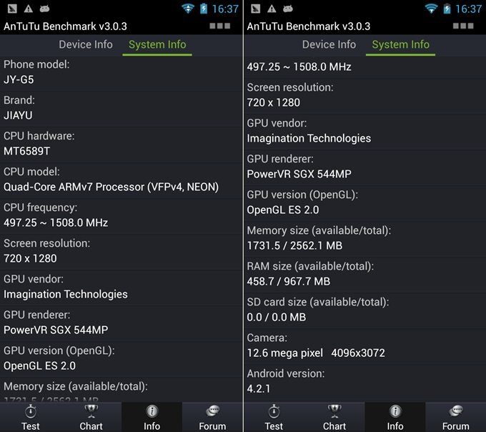The height and width of the screenshot is (432, 486).
Task: Tap Wi-Fi status icon in right screen
Action: (x=431, y=9)
